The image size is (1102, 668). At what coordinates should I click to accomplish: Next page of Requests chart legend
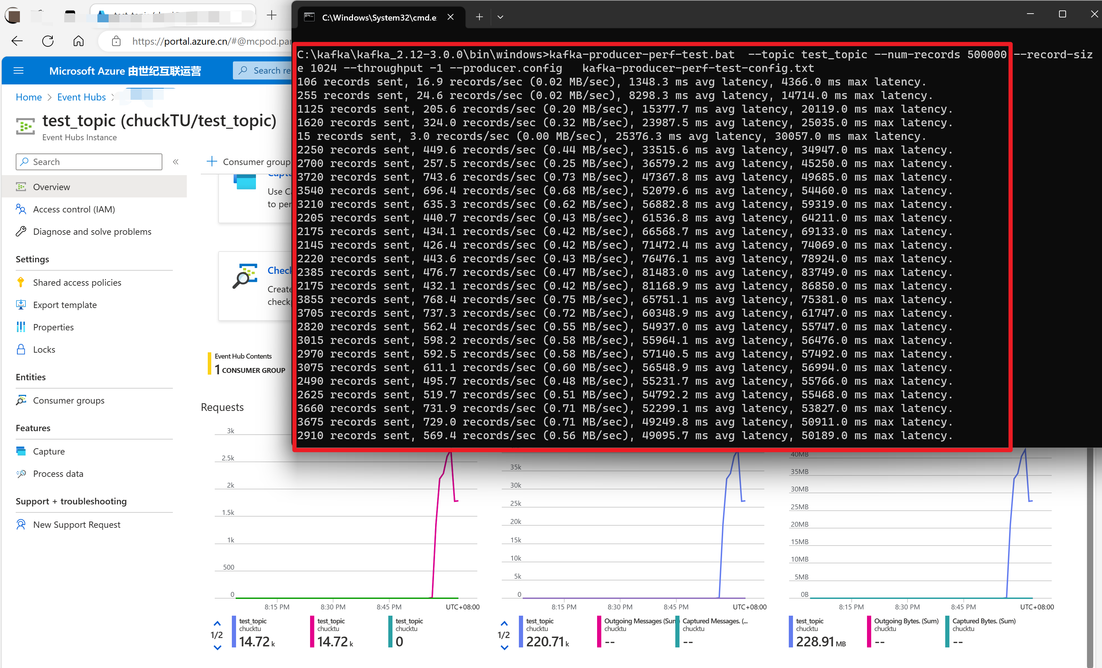click(217, 647)
